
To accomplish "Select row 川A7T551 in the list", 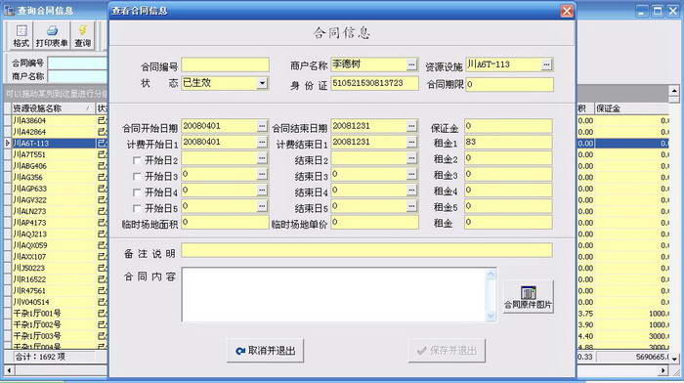I will click(x=53, y=154).
